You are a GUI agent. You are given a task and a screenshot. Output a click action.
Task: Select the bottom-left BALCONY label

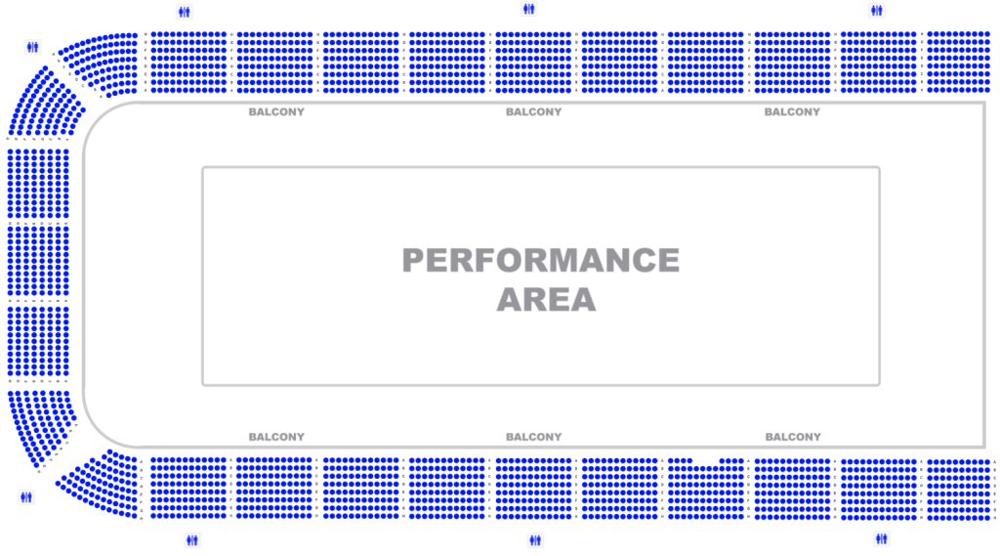pyautogui.click(x=276, y=437)
